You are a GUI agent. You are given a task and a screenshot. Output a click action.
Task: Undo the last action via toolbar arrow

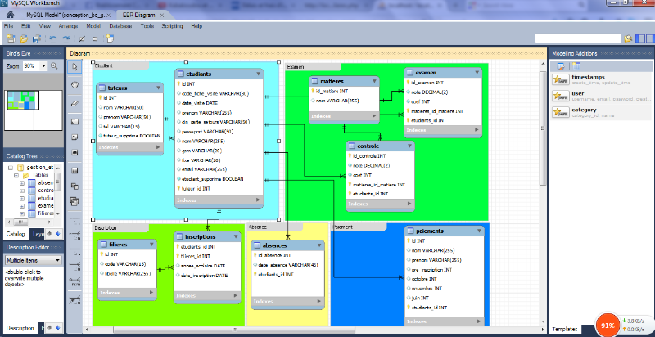click(53, 38)
